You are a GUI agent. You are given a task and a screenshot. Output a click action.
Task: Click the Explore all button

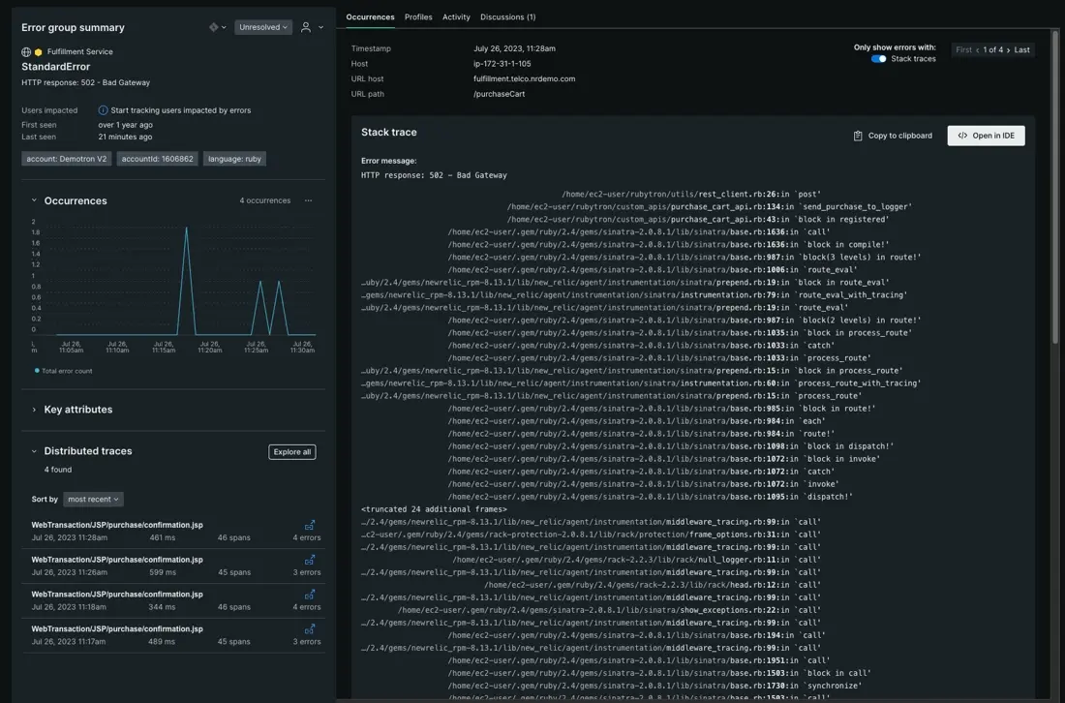291,452
